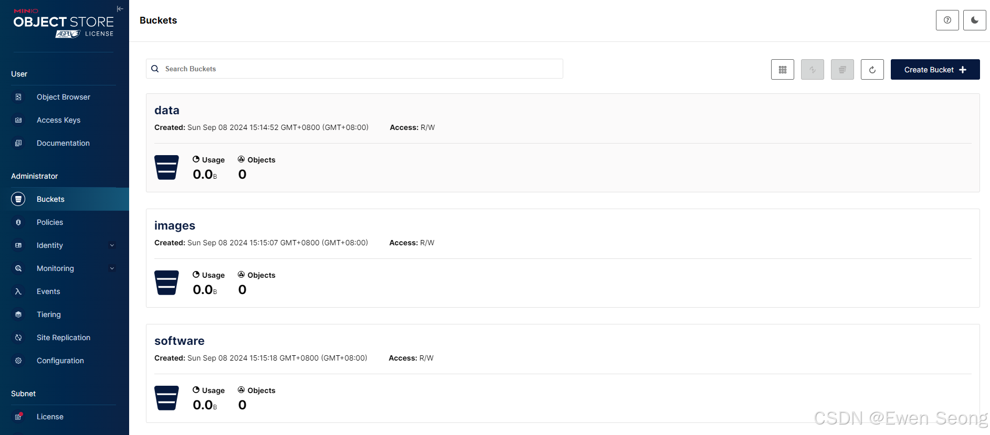Screen dimensions: 990x435
Task: Click Objects label in data bucket
Action: (x=257, y=160)
